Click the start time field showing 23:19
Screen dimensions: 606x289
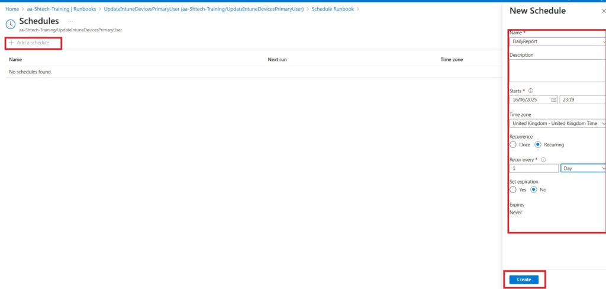coord(582,100)
